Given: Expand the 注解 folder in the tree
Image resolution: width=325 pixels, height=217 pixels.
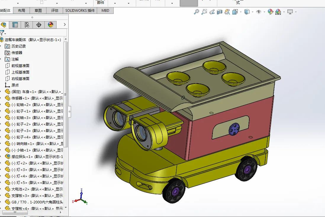Looking at the screenshot, I should (1, 59).
